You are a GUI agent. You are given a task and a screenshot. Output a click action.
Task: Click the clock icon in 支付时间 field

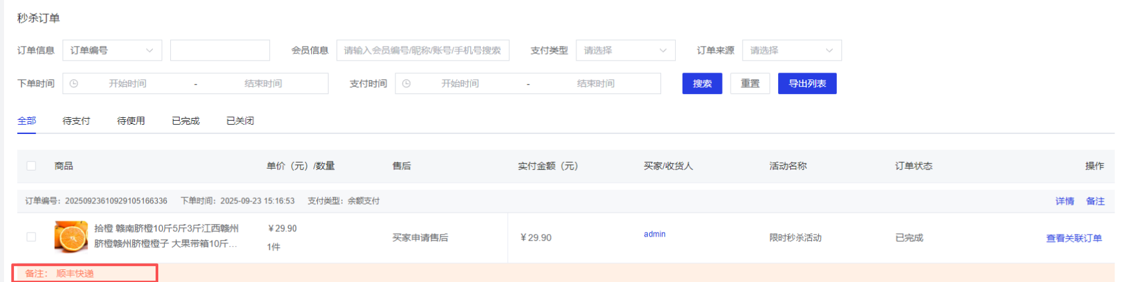(x=406, y=84)
